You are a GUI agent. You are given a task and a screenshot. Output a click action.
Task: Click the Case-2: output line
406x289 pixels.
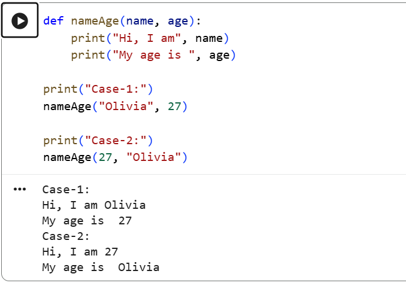66,236
